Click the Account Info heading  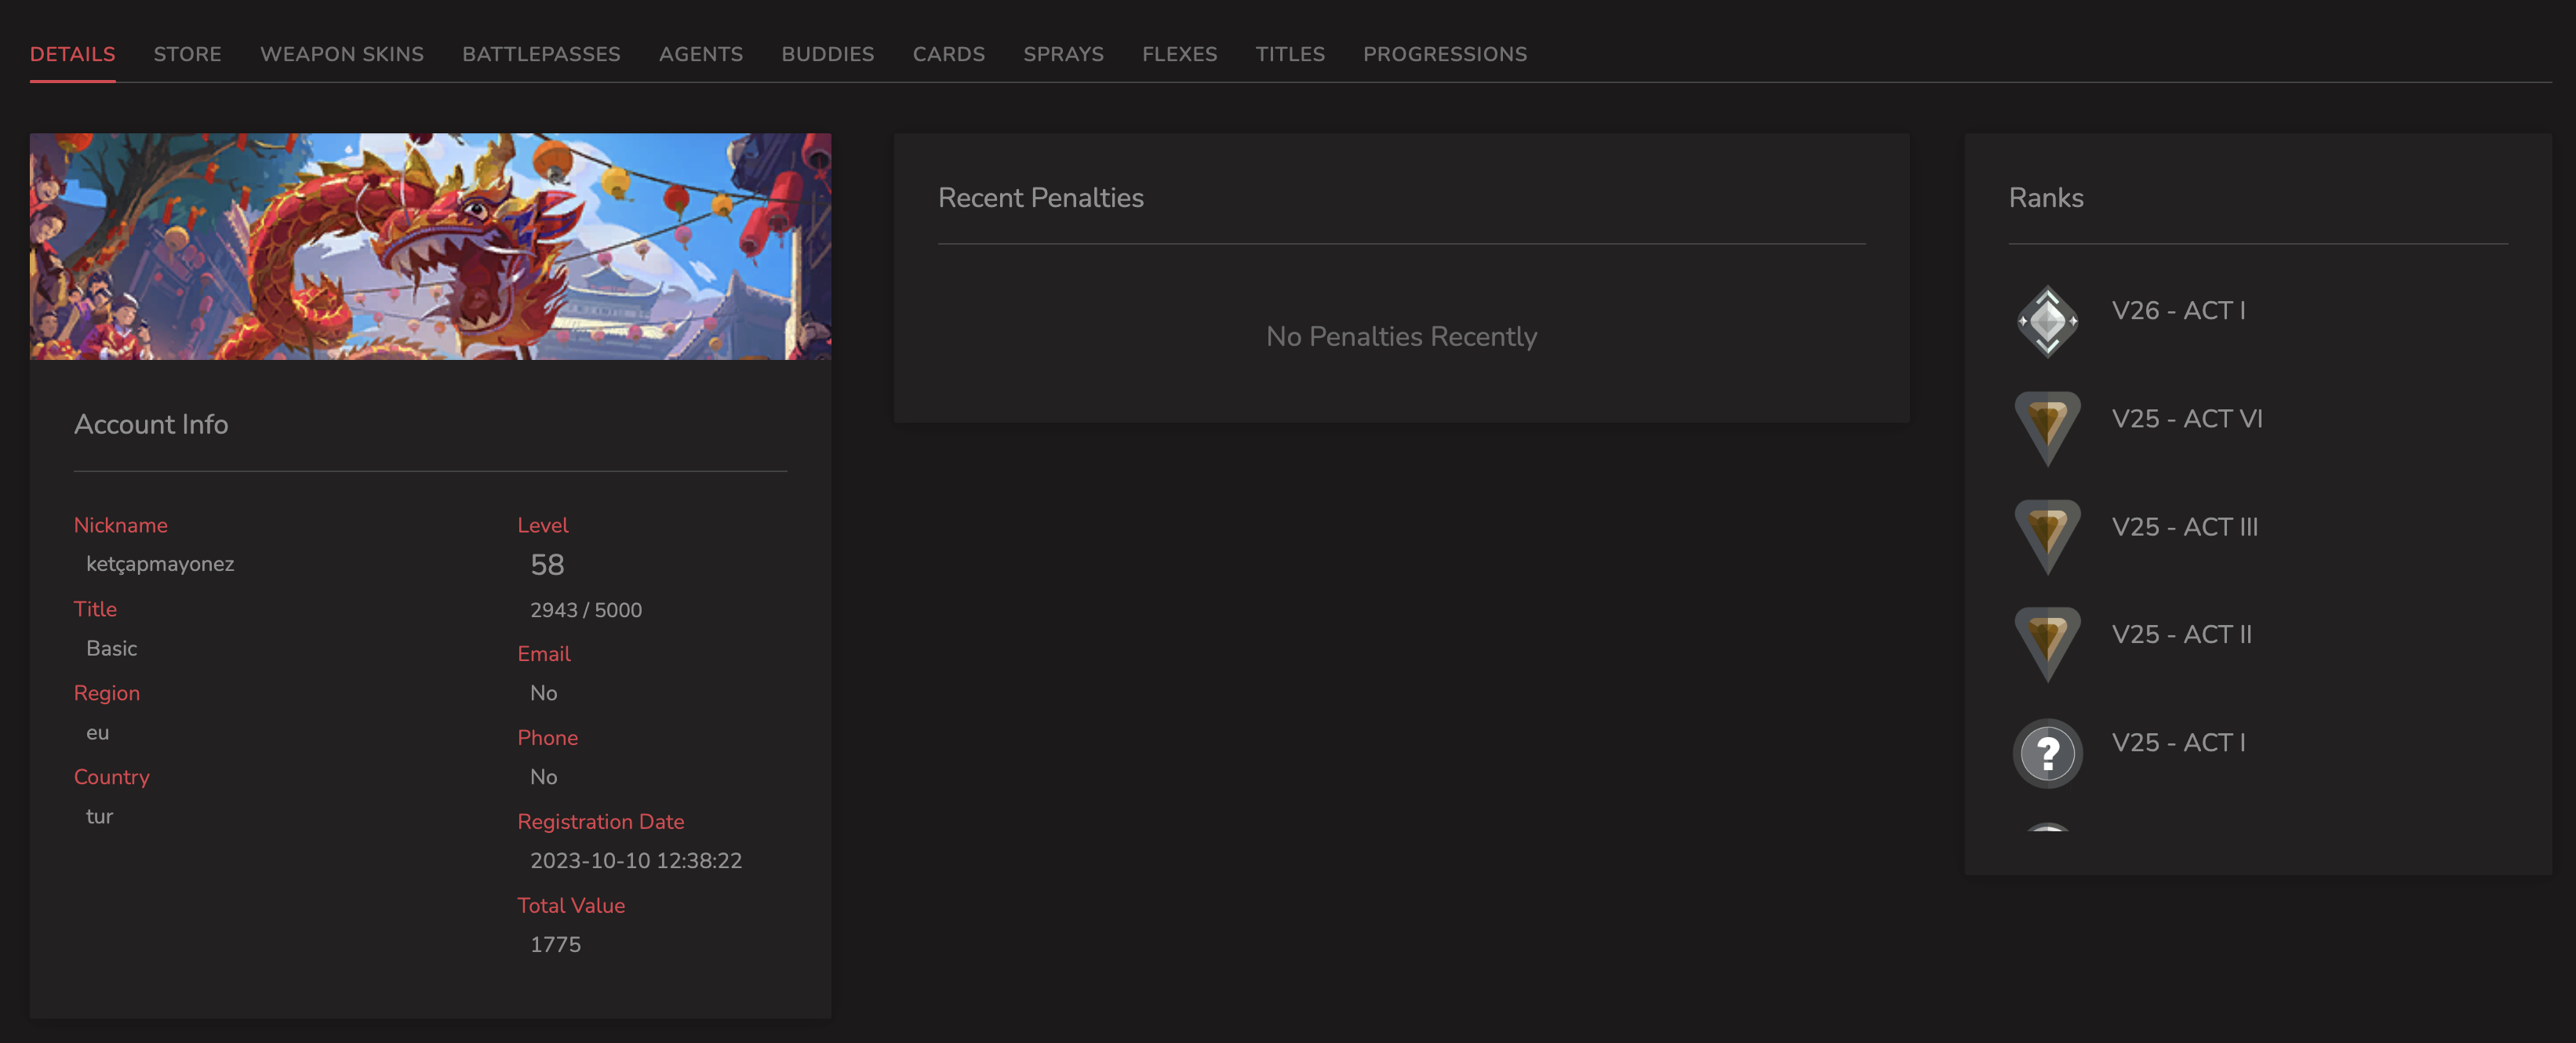tap(151, 424)
